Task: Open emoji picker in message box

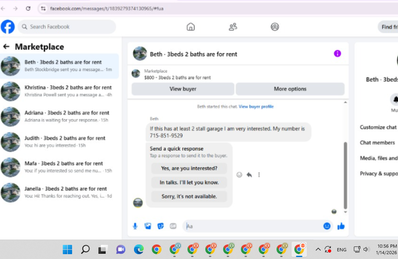Action: coord(327,226)
